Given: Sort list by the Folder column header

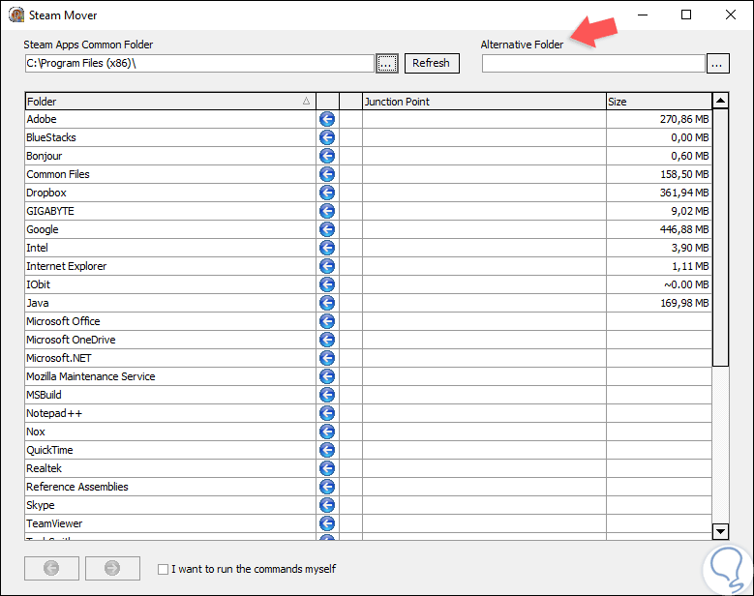Looking at the screenshot, I should (x=170, y=102).
